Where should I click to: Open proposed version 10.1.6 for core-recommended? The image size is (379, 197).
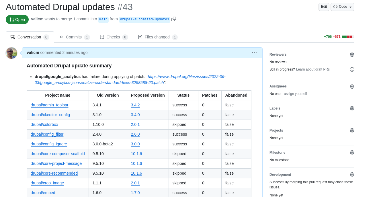pos(136,173)
